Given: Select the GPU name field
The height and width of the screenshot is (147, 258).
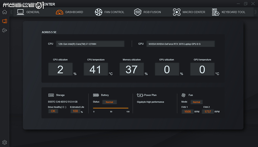Looking at the screenshot, I should 181,44.
